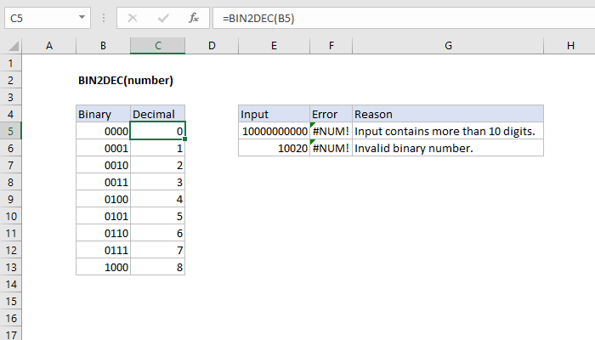Click the Select All corner triangle
The image size is (595, 340).
pos(14,46)
